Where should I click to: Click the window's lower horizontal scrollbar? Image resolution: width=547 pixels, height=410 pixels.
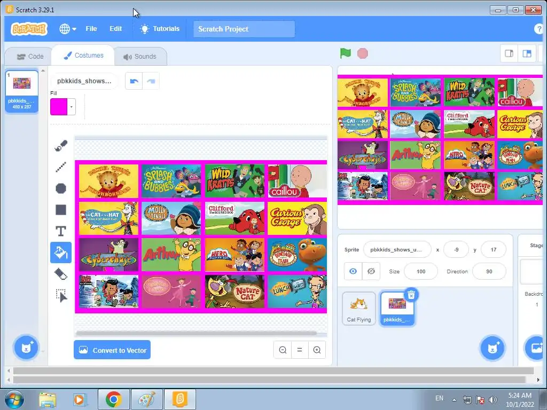[x=269, y=380]
